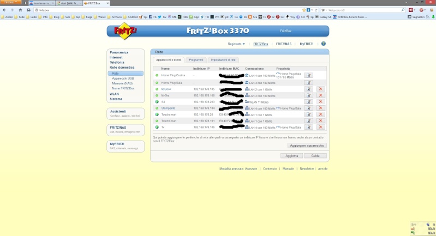
Task: Edit the Tv device entry
Action: [308, 127]
